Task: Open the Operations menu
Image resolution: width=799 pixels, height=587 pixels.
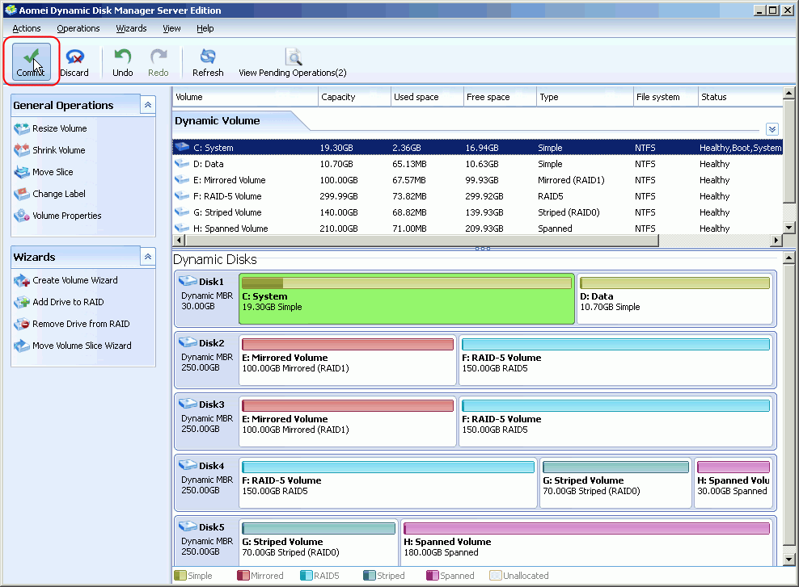Action: tap(78, 28)
